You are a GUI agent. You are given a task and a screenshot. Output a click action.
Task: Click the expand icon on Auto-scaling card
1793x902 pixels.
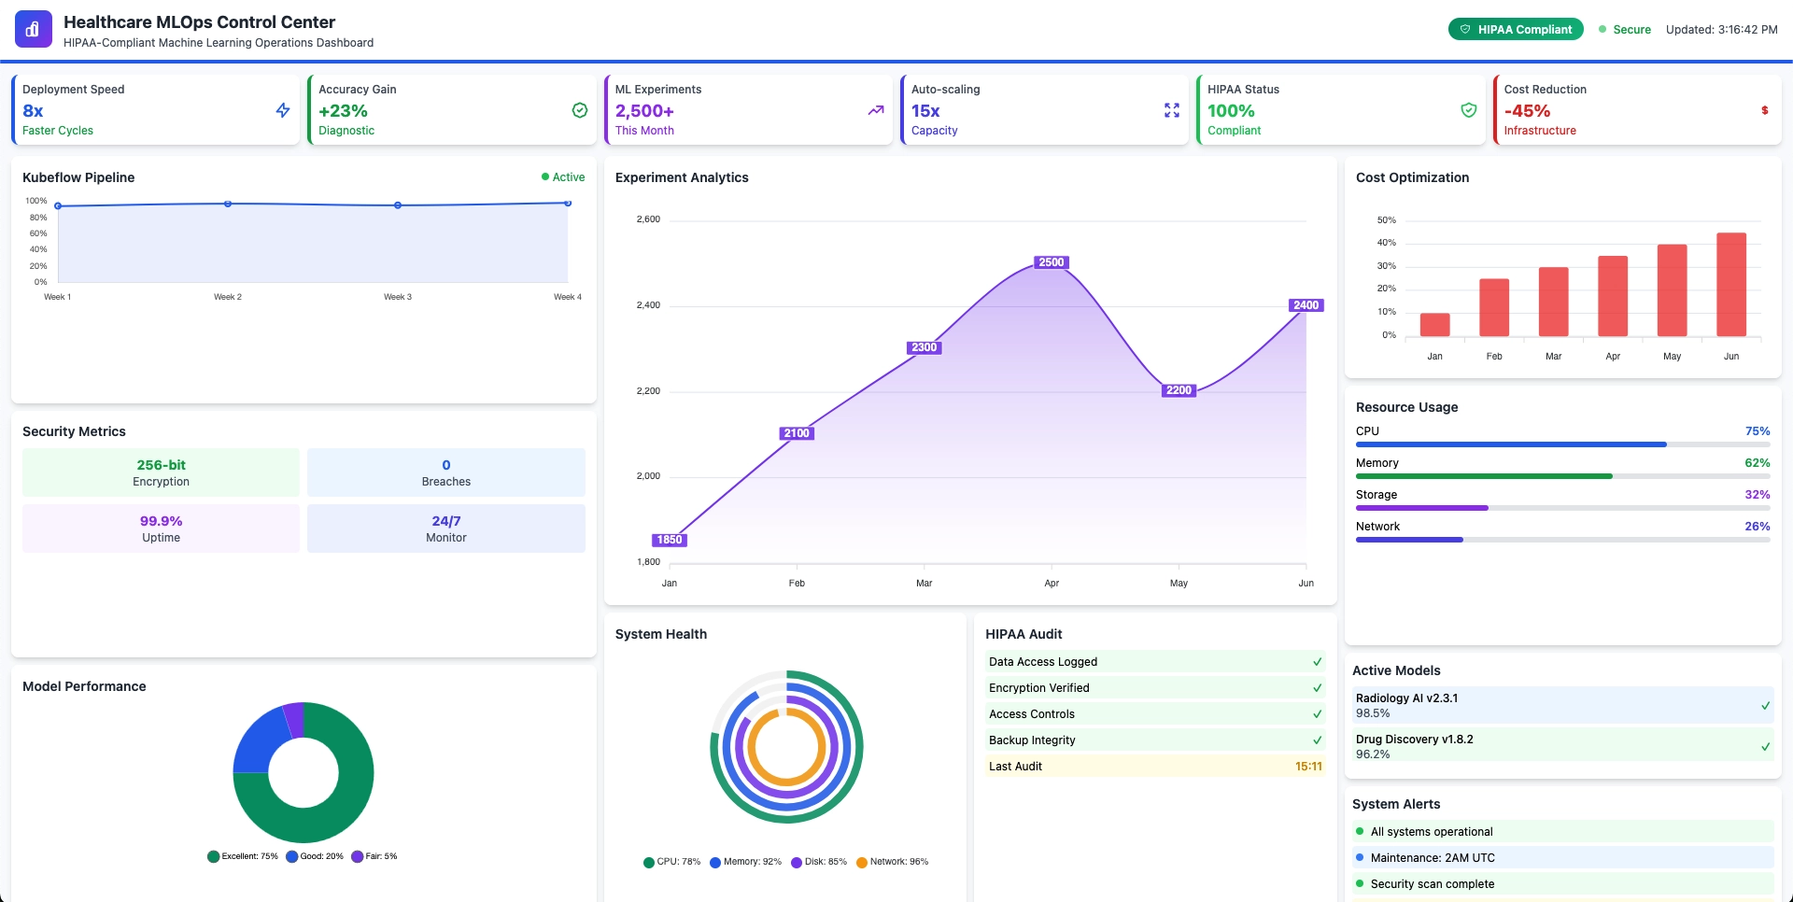coord(1172,110)
